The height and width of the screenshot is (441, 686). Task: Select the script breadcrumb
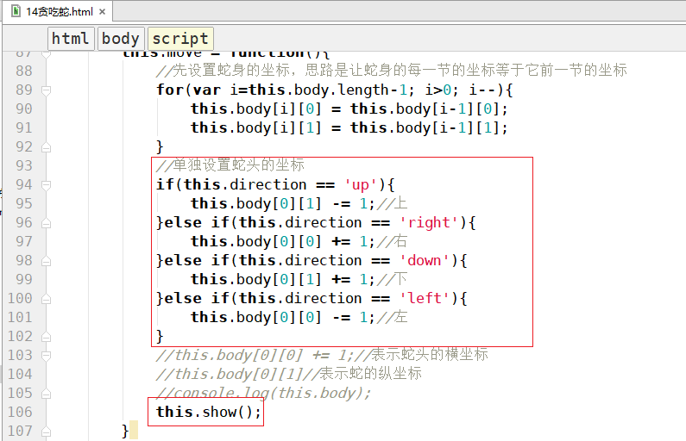[x=179, y=39]
